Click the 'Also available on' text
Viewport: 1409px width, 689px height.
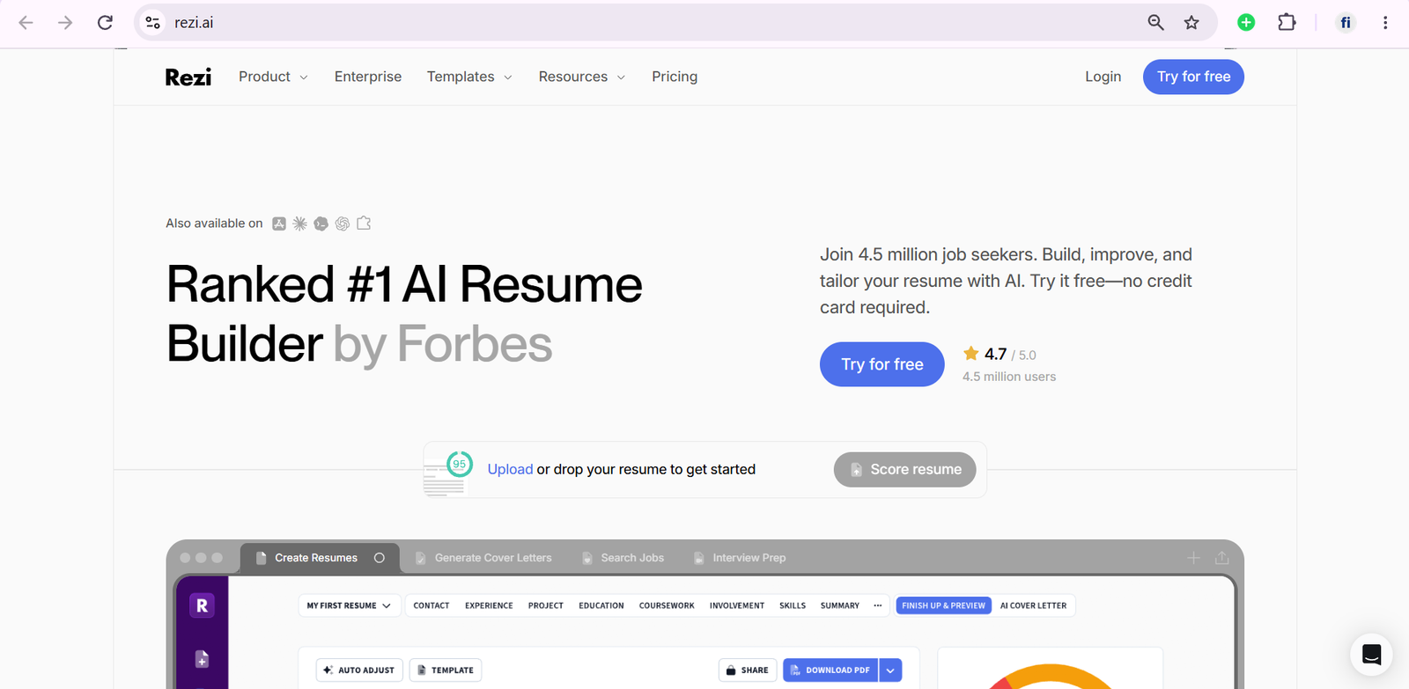(214, 224)
